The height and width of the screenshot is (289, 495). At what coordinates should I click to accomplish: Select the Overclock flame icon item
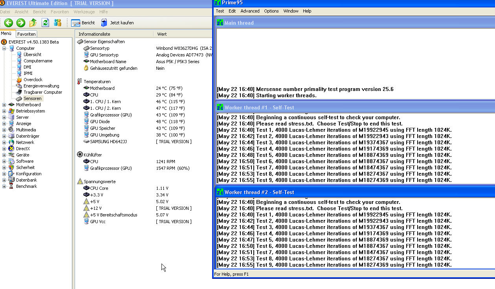[x=19, y=80]
